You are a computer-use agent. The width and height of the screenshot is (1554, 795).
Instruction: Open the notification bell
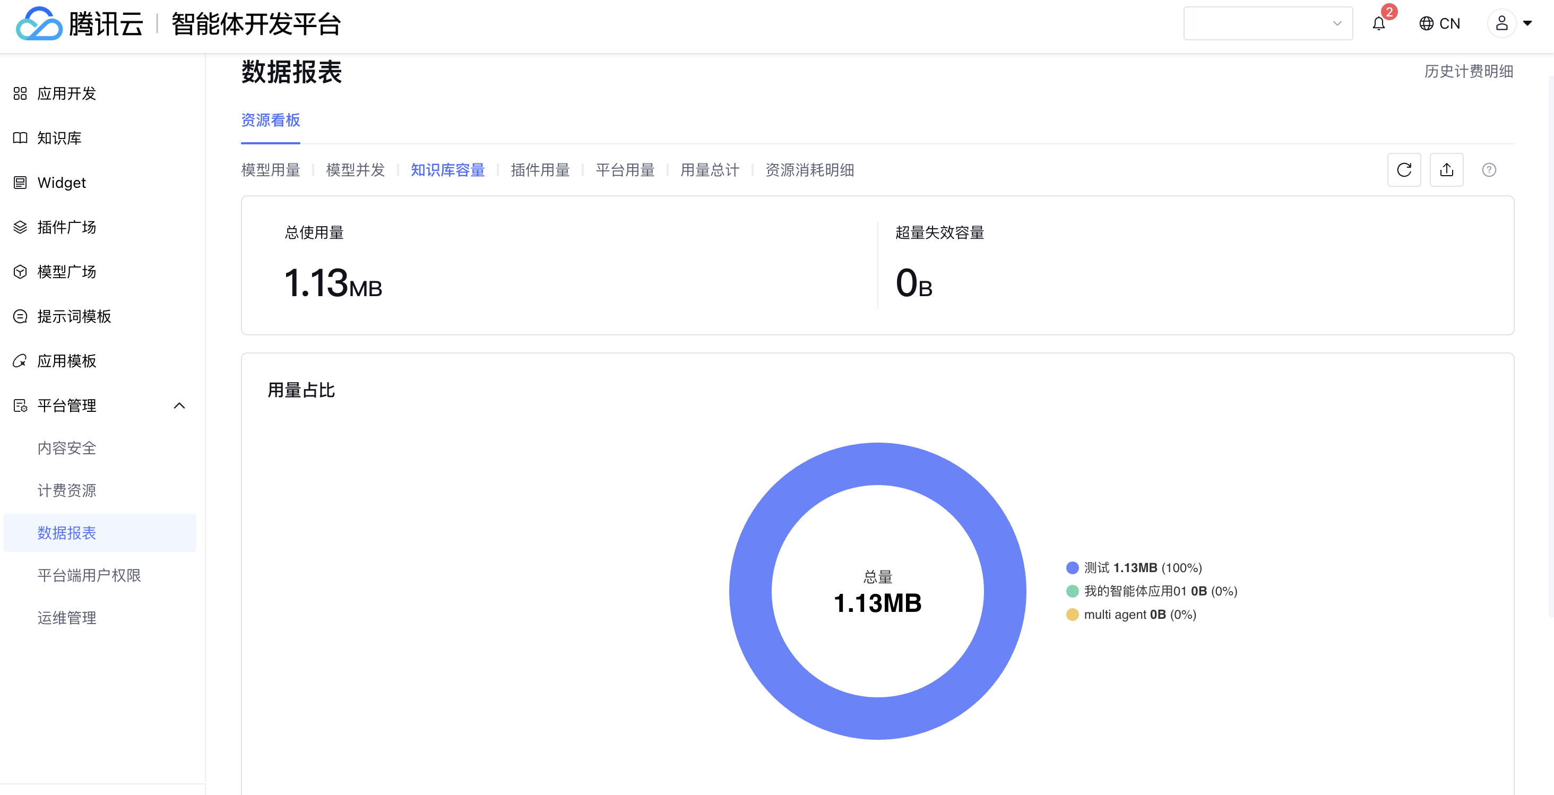pyautogui.click(x=1378, y=23)
